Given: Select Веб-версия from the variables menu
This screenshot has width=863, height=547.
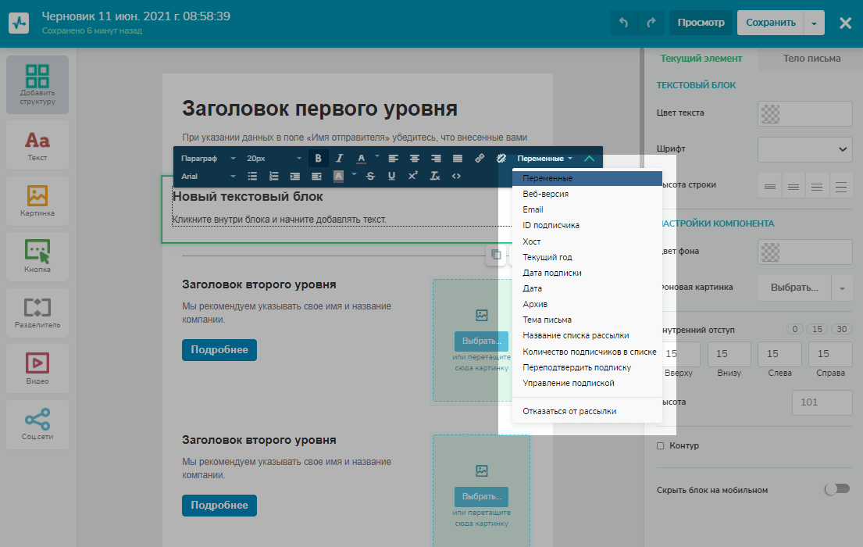Looking at the screenshot, I should (545, 194).
